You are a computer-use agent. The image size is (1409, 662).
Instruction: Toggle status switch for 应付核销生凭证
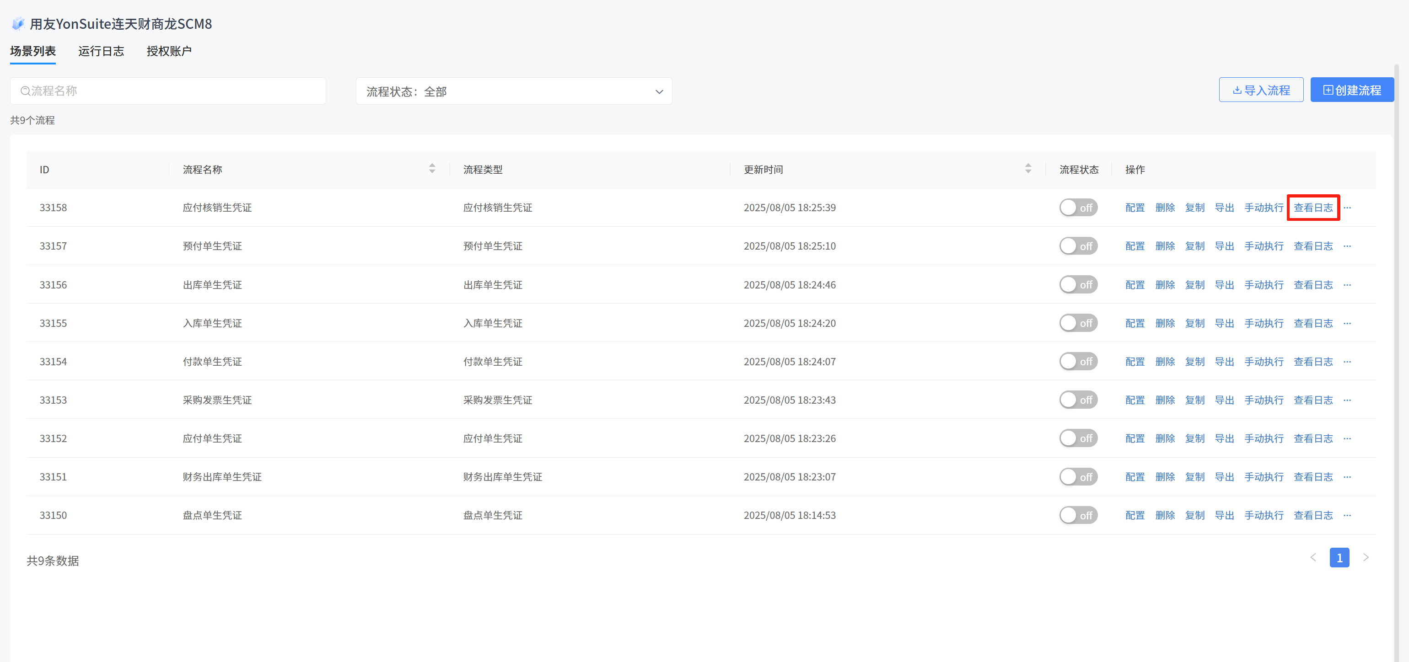[x=1078, y=208]
